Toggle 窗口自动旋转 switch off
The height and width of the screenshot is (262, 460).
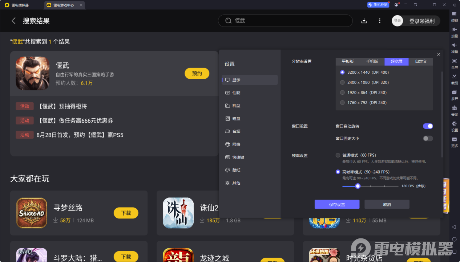(x=428, y=126)
